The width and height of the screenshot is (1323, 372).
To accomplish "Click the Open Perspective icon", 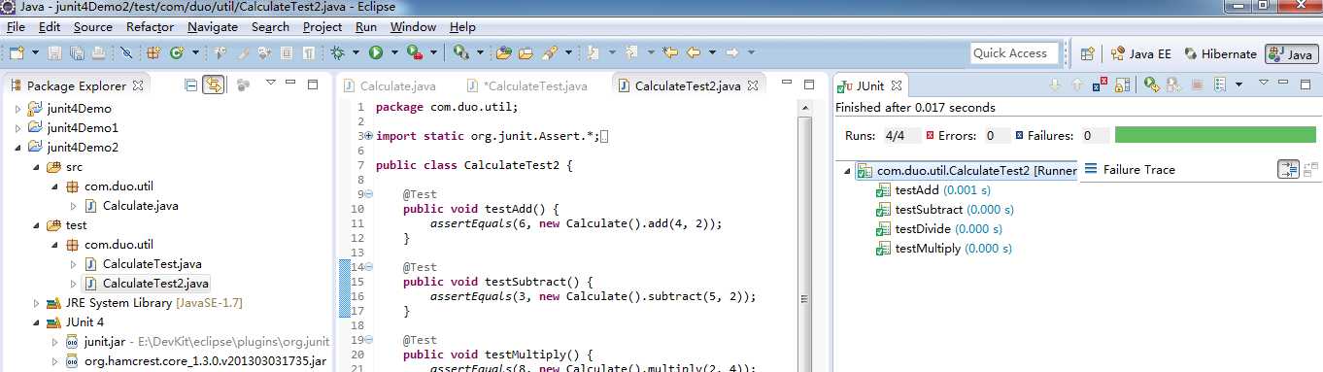I will 1088,54.
